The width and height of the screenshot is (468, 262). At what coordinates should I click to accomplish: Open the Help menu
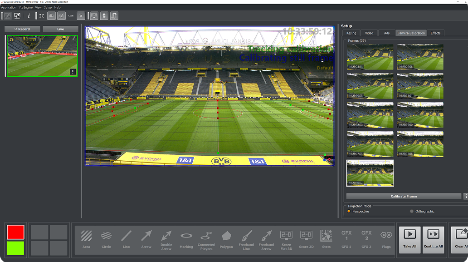coord(57,7)
